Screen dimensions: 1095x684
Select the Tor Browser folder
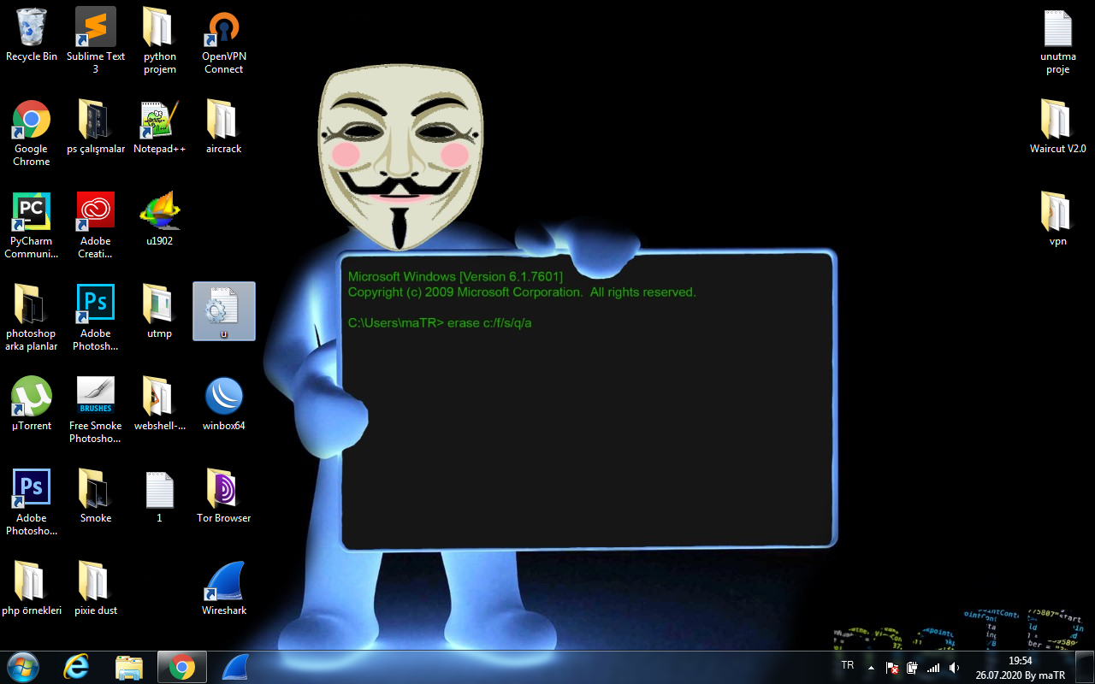(223, 496)
